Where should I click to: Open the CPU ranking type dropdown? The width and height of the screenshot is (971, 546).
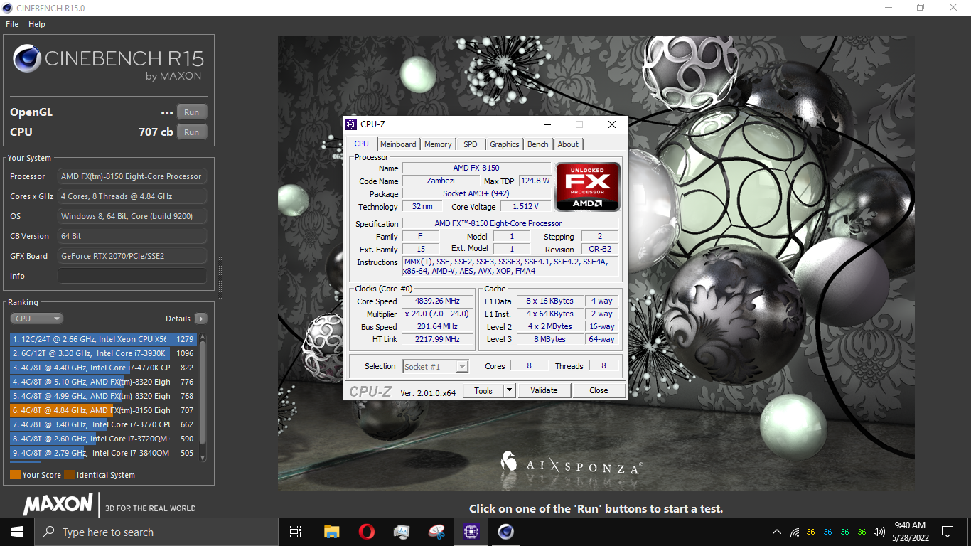[36, 318]
